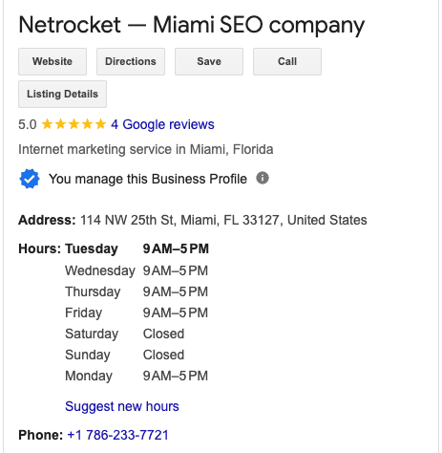This screenshot has height=453, width=442.
Task: Click the Call button
Action: point(287,61)
